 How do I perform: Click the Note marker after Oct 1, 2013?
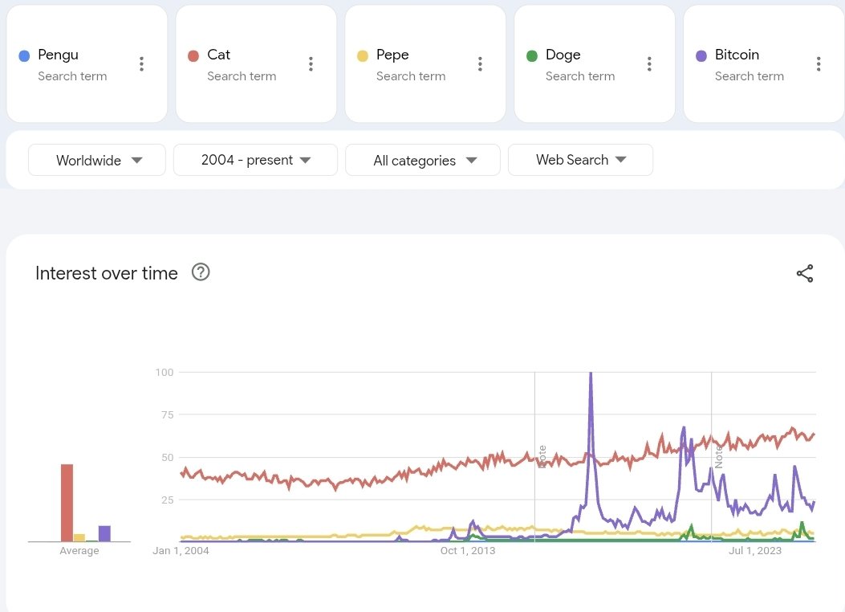pos(542,456)
